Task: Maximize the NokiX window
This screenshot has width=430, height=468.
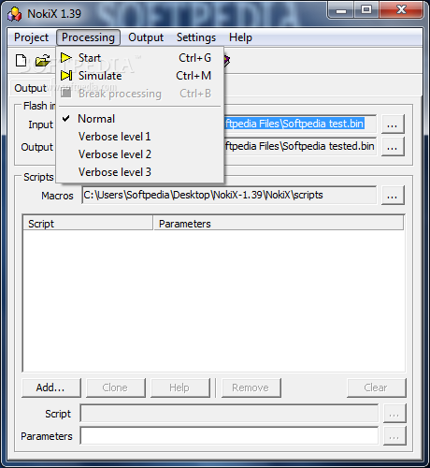Action: 366,10
